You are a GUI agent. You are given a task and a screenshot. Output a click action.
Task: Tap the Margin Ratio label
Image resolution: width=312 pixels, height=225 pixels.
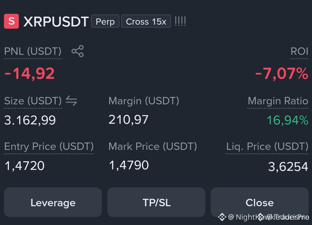coord(278,101)
